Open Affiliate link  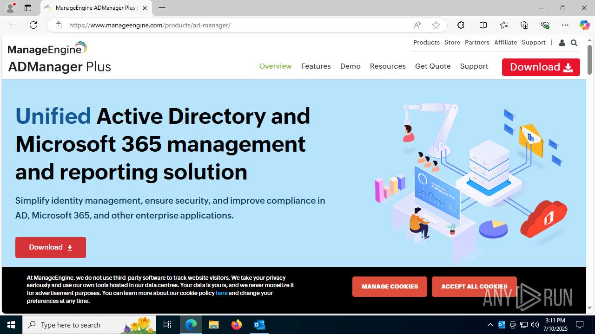[505, 42]
